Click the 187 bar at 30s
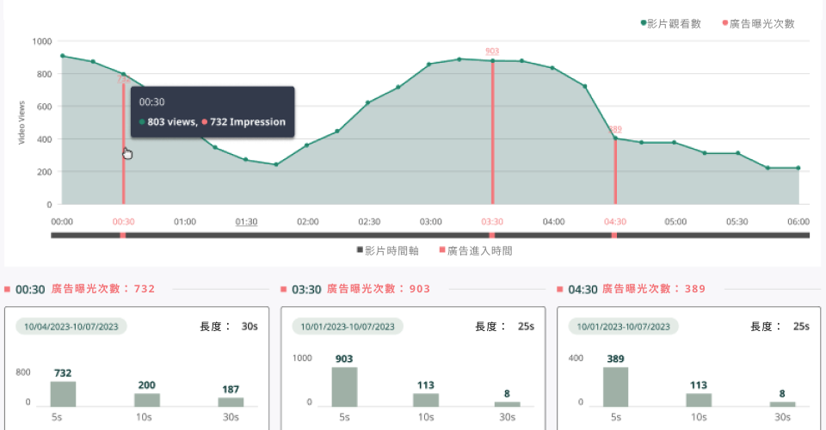The width and height of the screenshot is (826, 430). point(231,402)
